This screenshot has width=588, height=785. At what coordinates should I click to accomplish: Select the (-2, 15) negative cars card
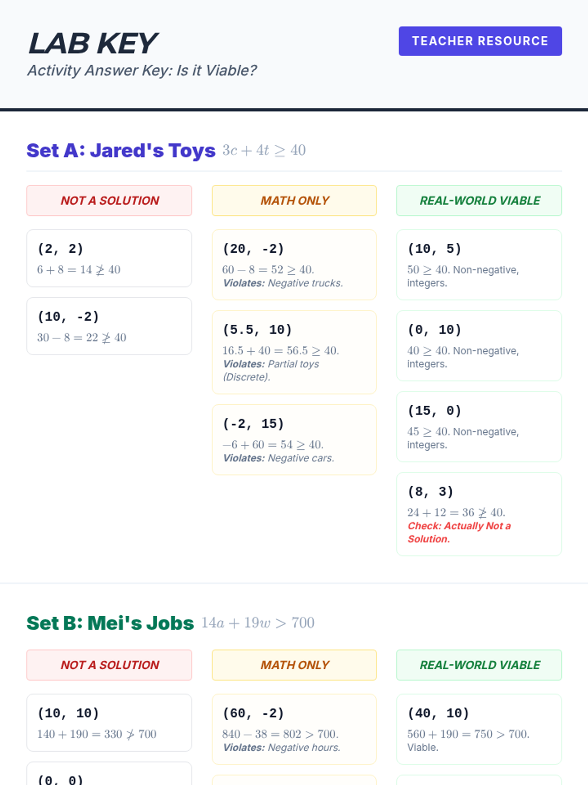tap(294, 440)
